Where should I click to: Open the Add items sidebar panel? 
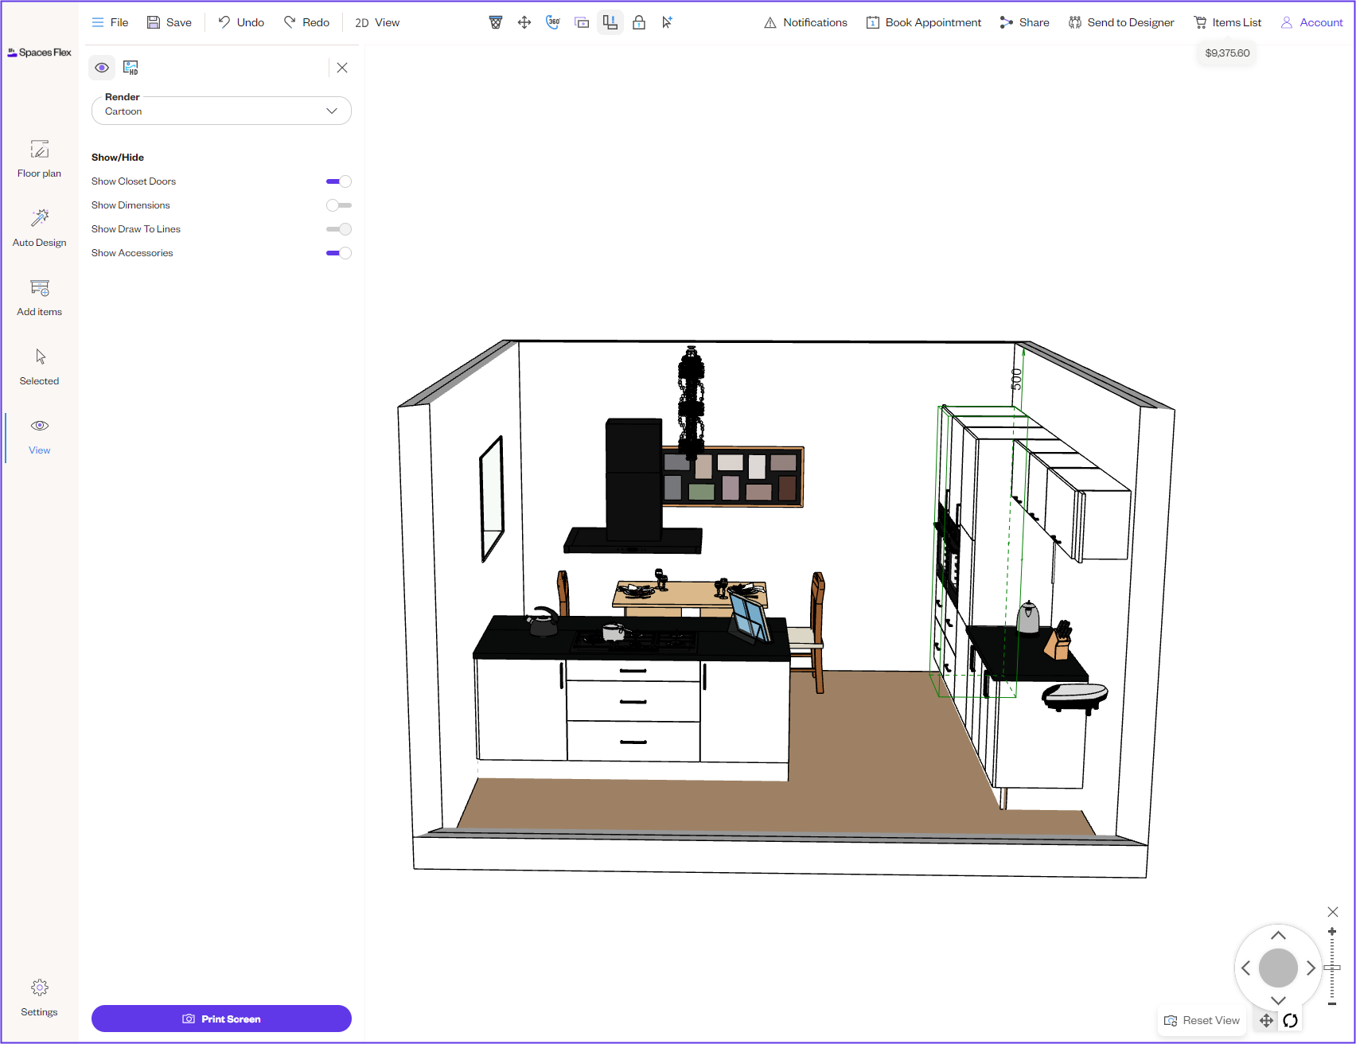pos(39,297)
